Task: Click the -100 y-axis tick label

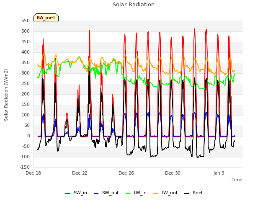Action: (x=25, y=157)
